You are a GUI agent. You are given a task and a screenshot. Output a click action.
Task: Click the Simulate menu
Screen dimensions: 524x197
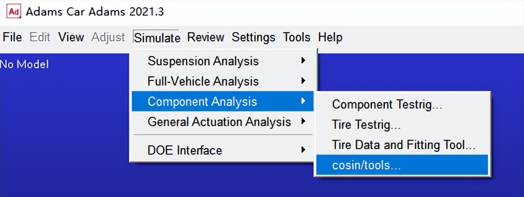click(x=157, y=38)
